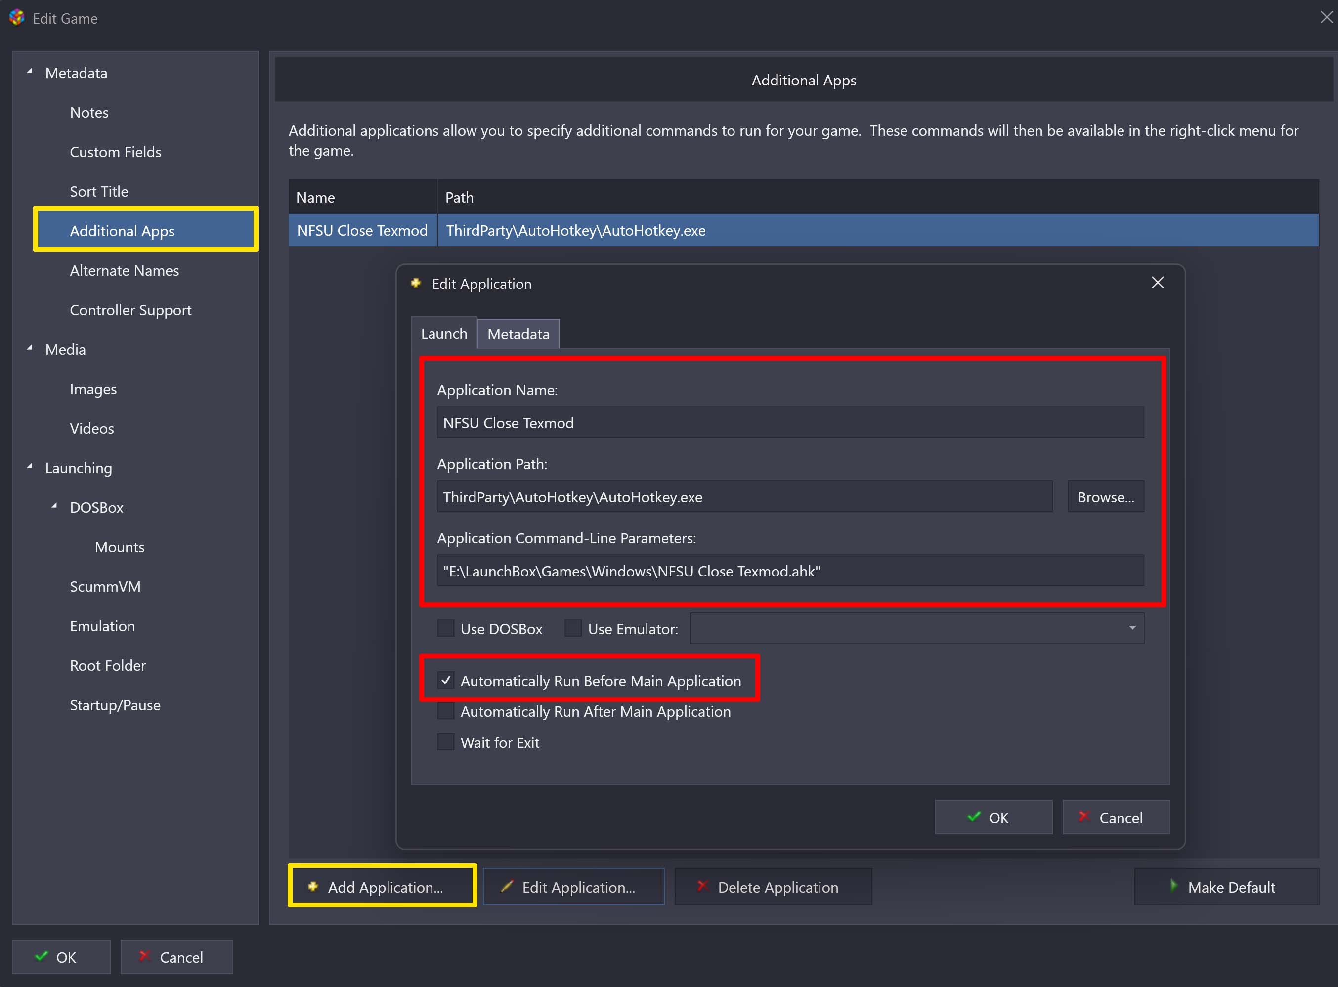
Task: Collapse the Metadata tree section
Action: tap(29, 72)
